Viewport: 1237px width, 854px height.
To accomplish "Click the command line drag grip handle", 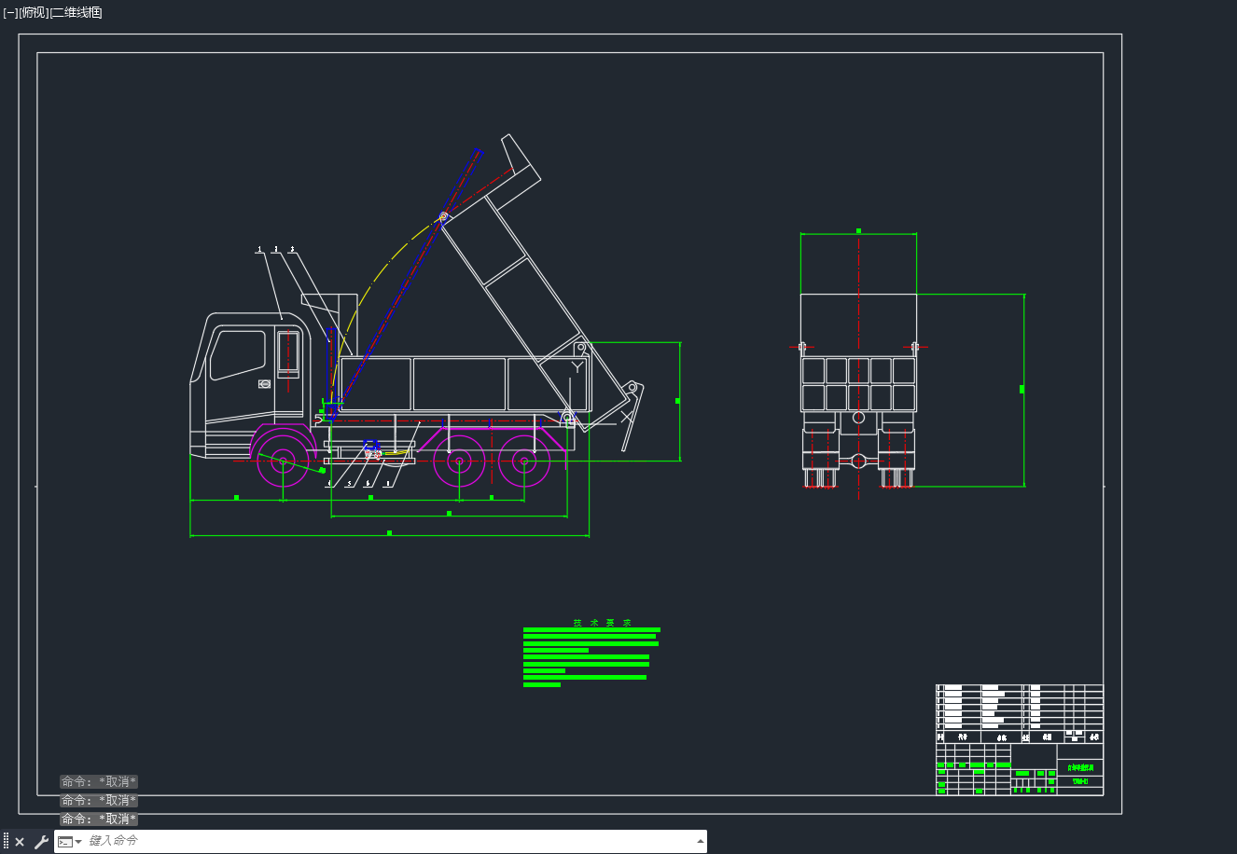I will click(6, 842).
